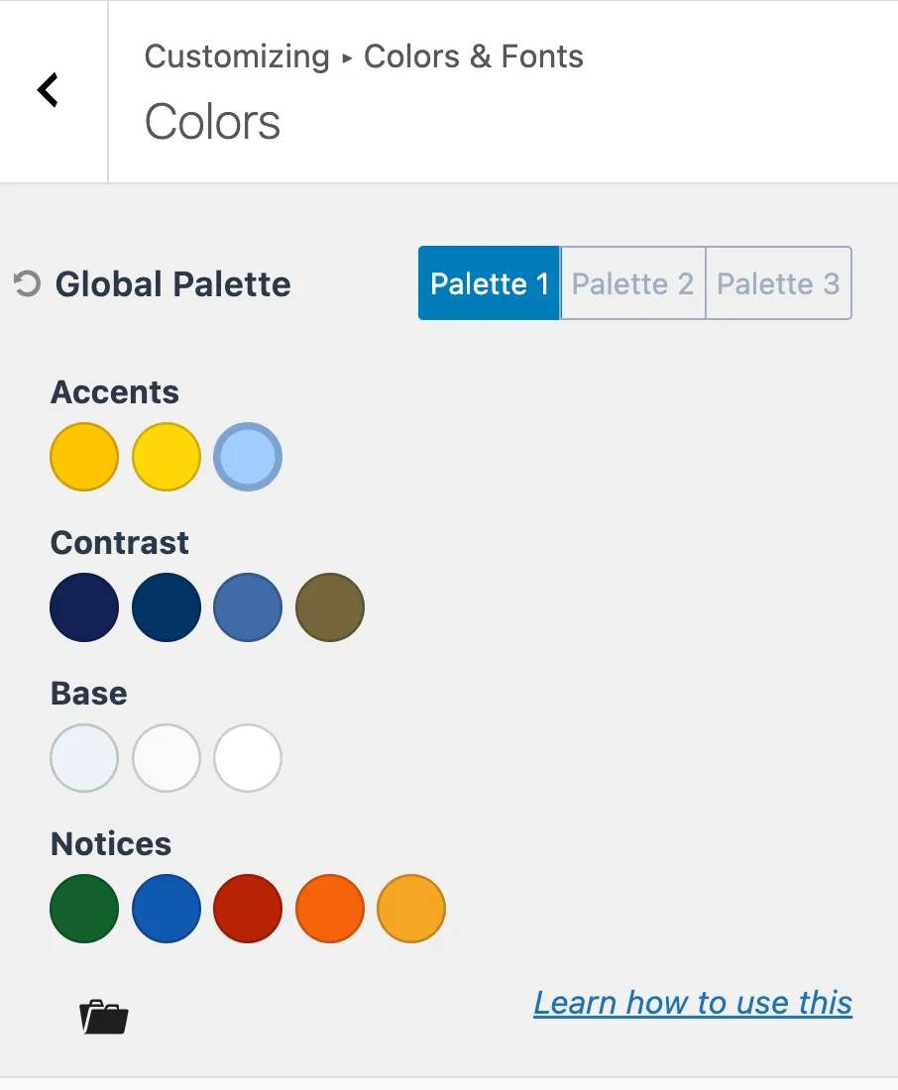
Task: Edit the yellow Accents swatch
Action: 166,457
